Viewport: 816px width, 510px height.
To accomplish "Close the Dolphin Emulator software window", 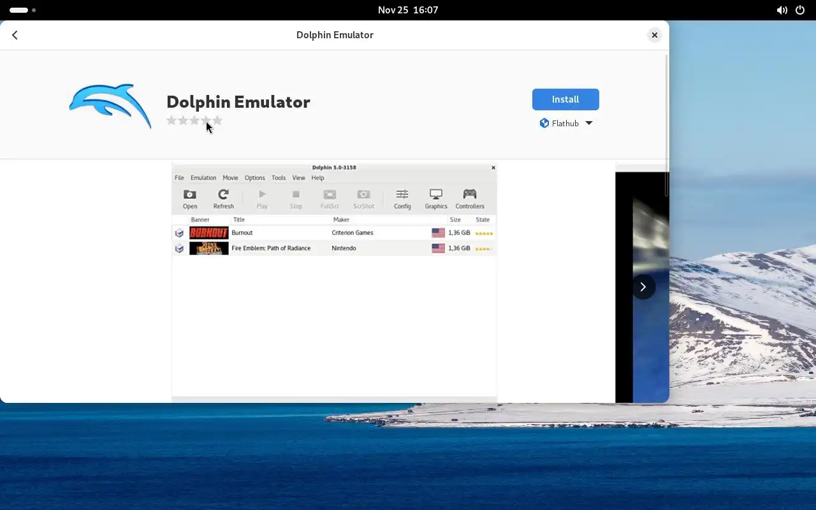I will pyautogui.click(x=654, y=35).
